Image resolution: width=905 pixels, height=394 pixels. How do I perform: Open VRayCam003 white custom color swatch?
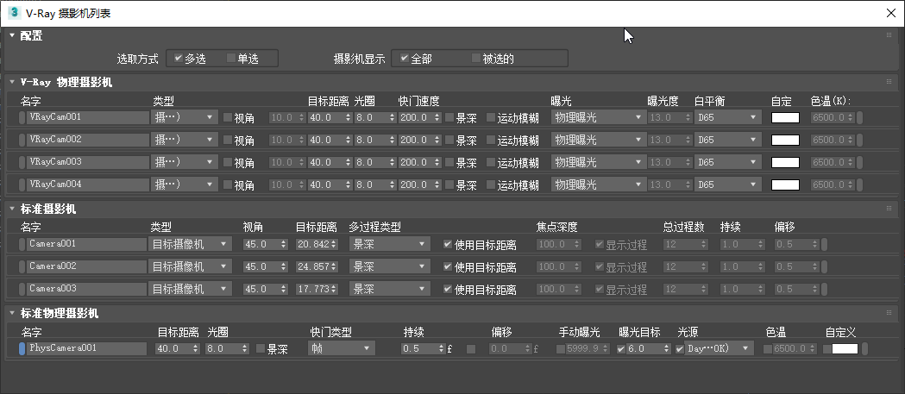(x=786, y=163)
